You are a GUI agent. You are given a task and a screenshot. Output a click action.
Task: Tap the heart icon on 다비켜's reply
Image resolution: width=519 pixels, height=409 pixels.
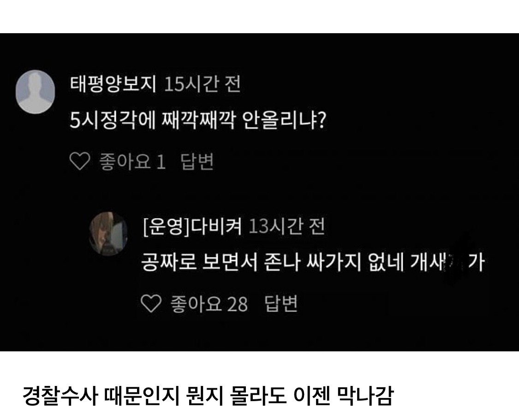pos(151,303)
